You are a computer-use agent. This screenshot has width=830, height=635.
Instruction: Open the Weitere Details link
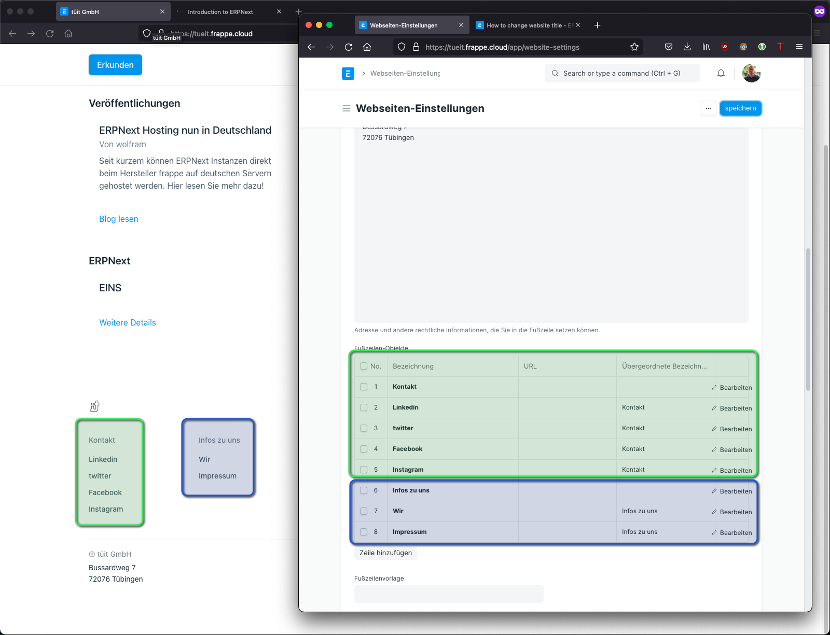click(128, 322)
